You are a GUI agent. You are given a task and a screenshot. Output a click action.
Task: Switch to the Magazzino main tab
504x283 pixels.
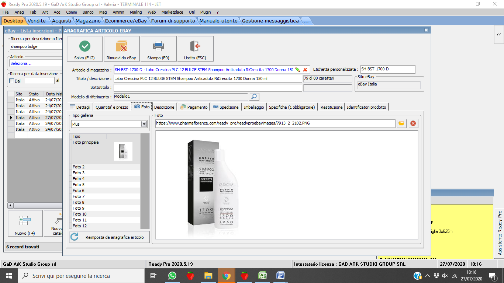click(x=88, y=21)
